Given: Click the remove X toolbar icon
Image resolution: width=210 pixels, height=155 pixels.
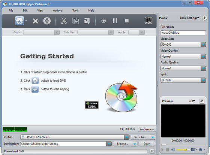Looking at the screenshot, I should [35, 21].
